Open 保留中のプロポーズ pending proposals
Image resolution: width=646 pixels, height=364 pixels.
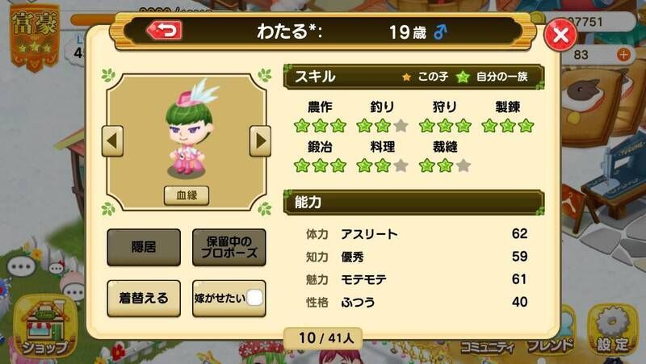[229, 247]
